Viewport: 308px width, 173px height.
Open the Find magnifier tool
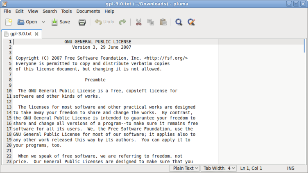179,22
